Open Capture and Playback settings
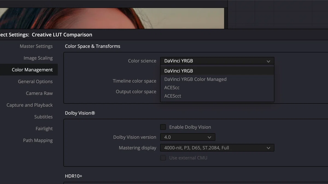The height and width of the screenshot is (184, 328). pos(30,105)
